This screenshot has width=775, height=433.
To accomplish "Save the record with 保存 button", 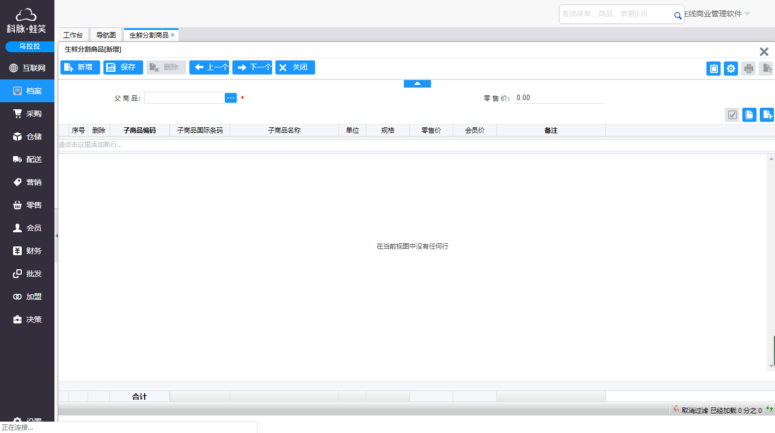I will pos(123,67).
